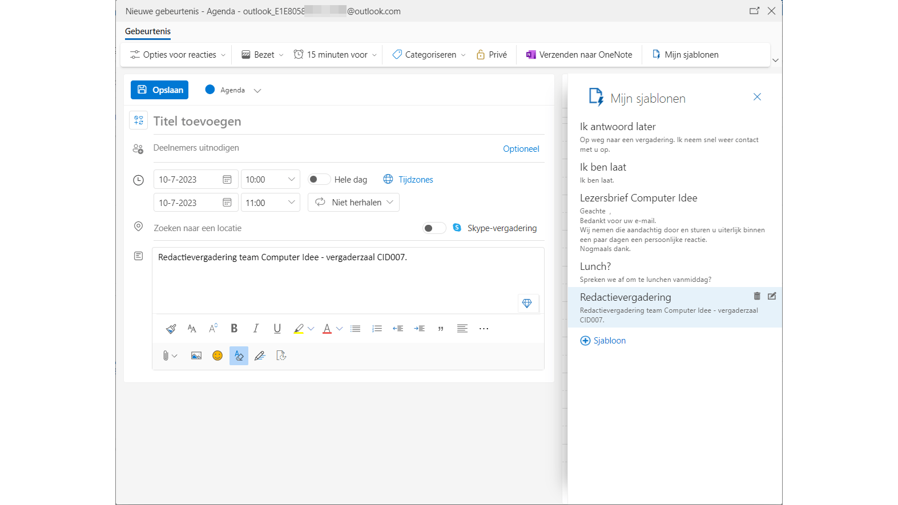Apply the red font color
The height and width of the screenshot is (505, 898).
[x=327, y=329]
